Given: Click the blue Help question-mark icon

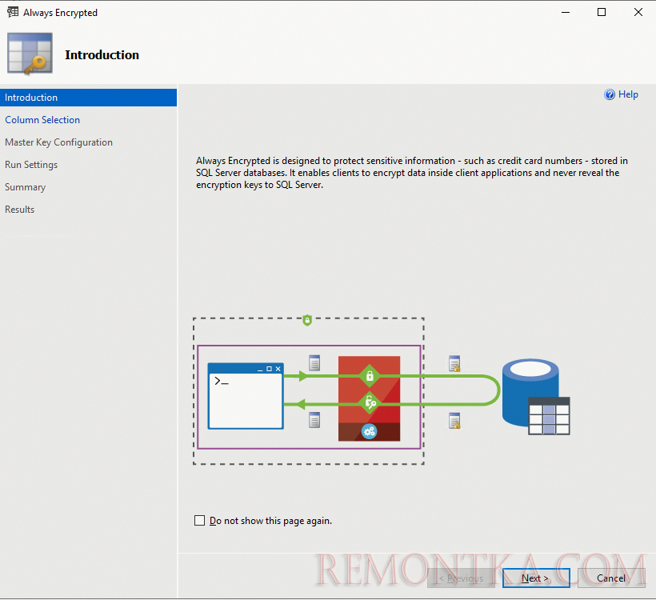Looking at the screenshot, I should [610, 94].
